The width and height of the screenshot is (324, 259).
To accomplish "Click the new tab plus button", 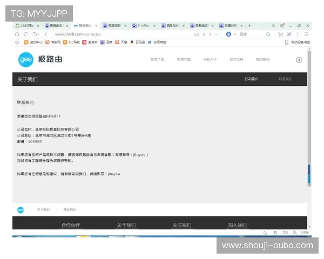I will (249, 25).
